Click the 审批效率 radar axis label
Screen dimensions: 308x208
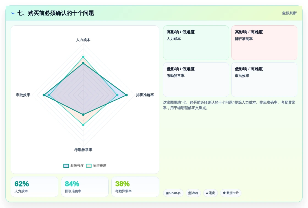(x=23, y=95)
